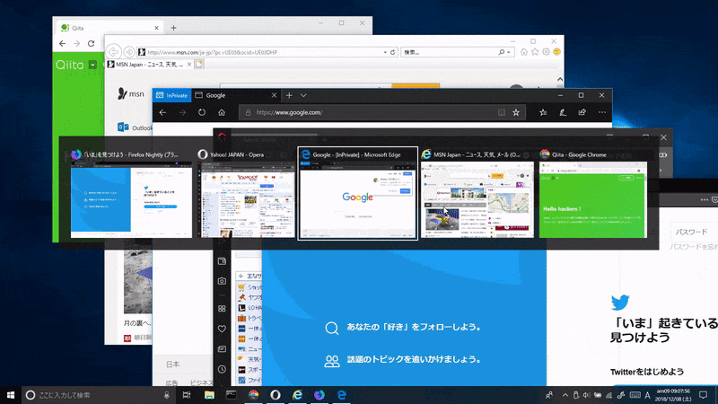Viewport: 718px width, 404px height.
Task: Click taskbar search box ここに入力して検索
Action: (x=98, y=395)
